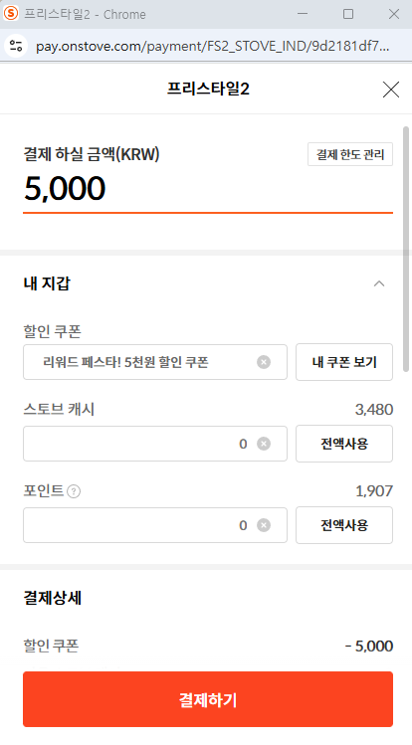Click the STOVE logo icon in title bar
The height and width of the screenshot is (745, 412).
tap(11, 13)
